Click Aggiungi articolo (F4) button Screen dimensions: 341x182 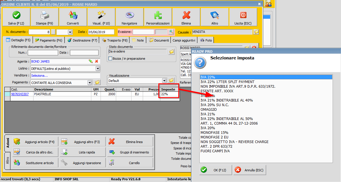click(x=36, y=142)
